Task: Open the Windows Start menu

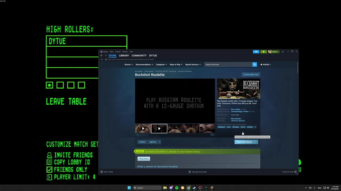Action: 129,188
